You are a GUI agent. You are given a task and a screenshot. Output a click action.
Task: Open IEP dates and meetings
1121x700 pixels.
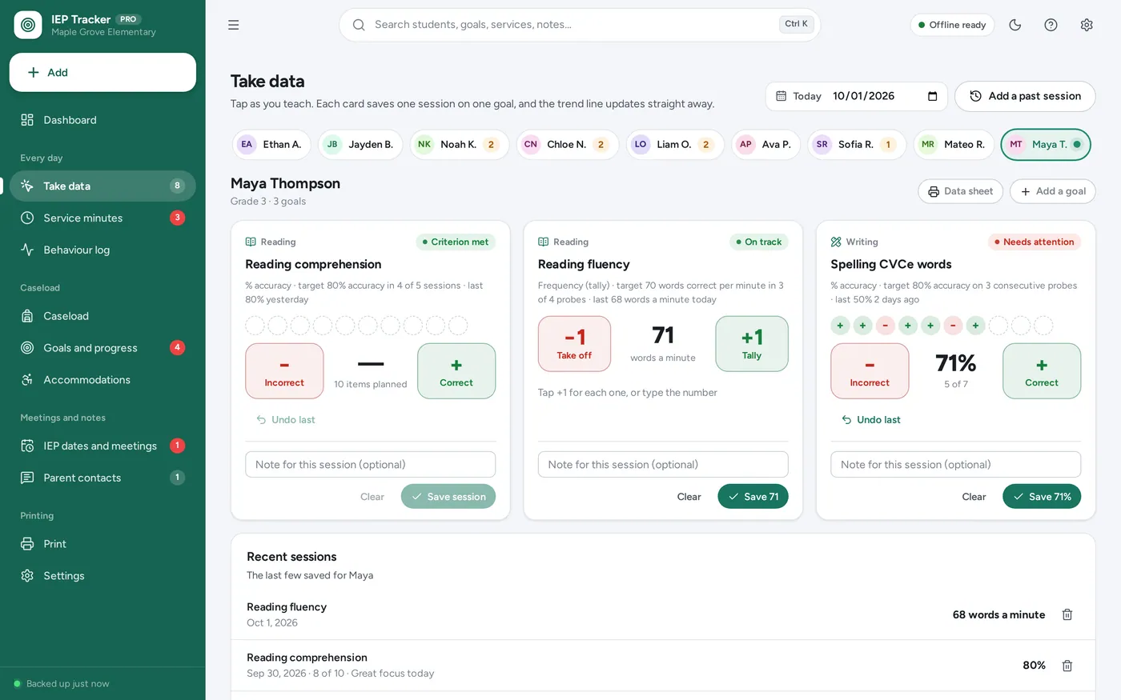pos(102,446)
